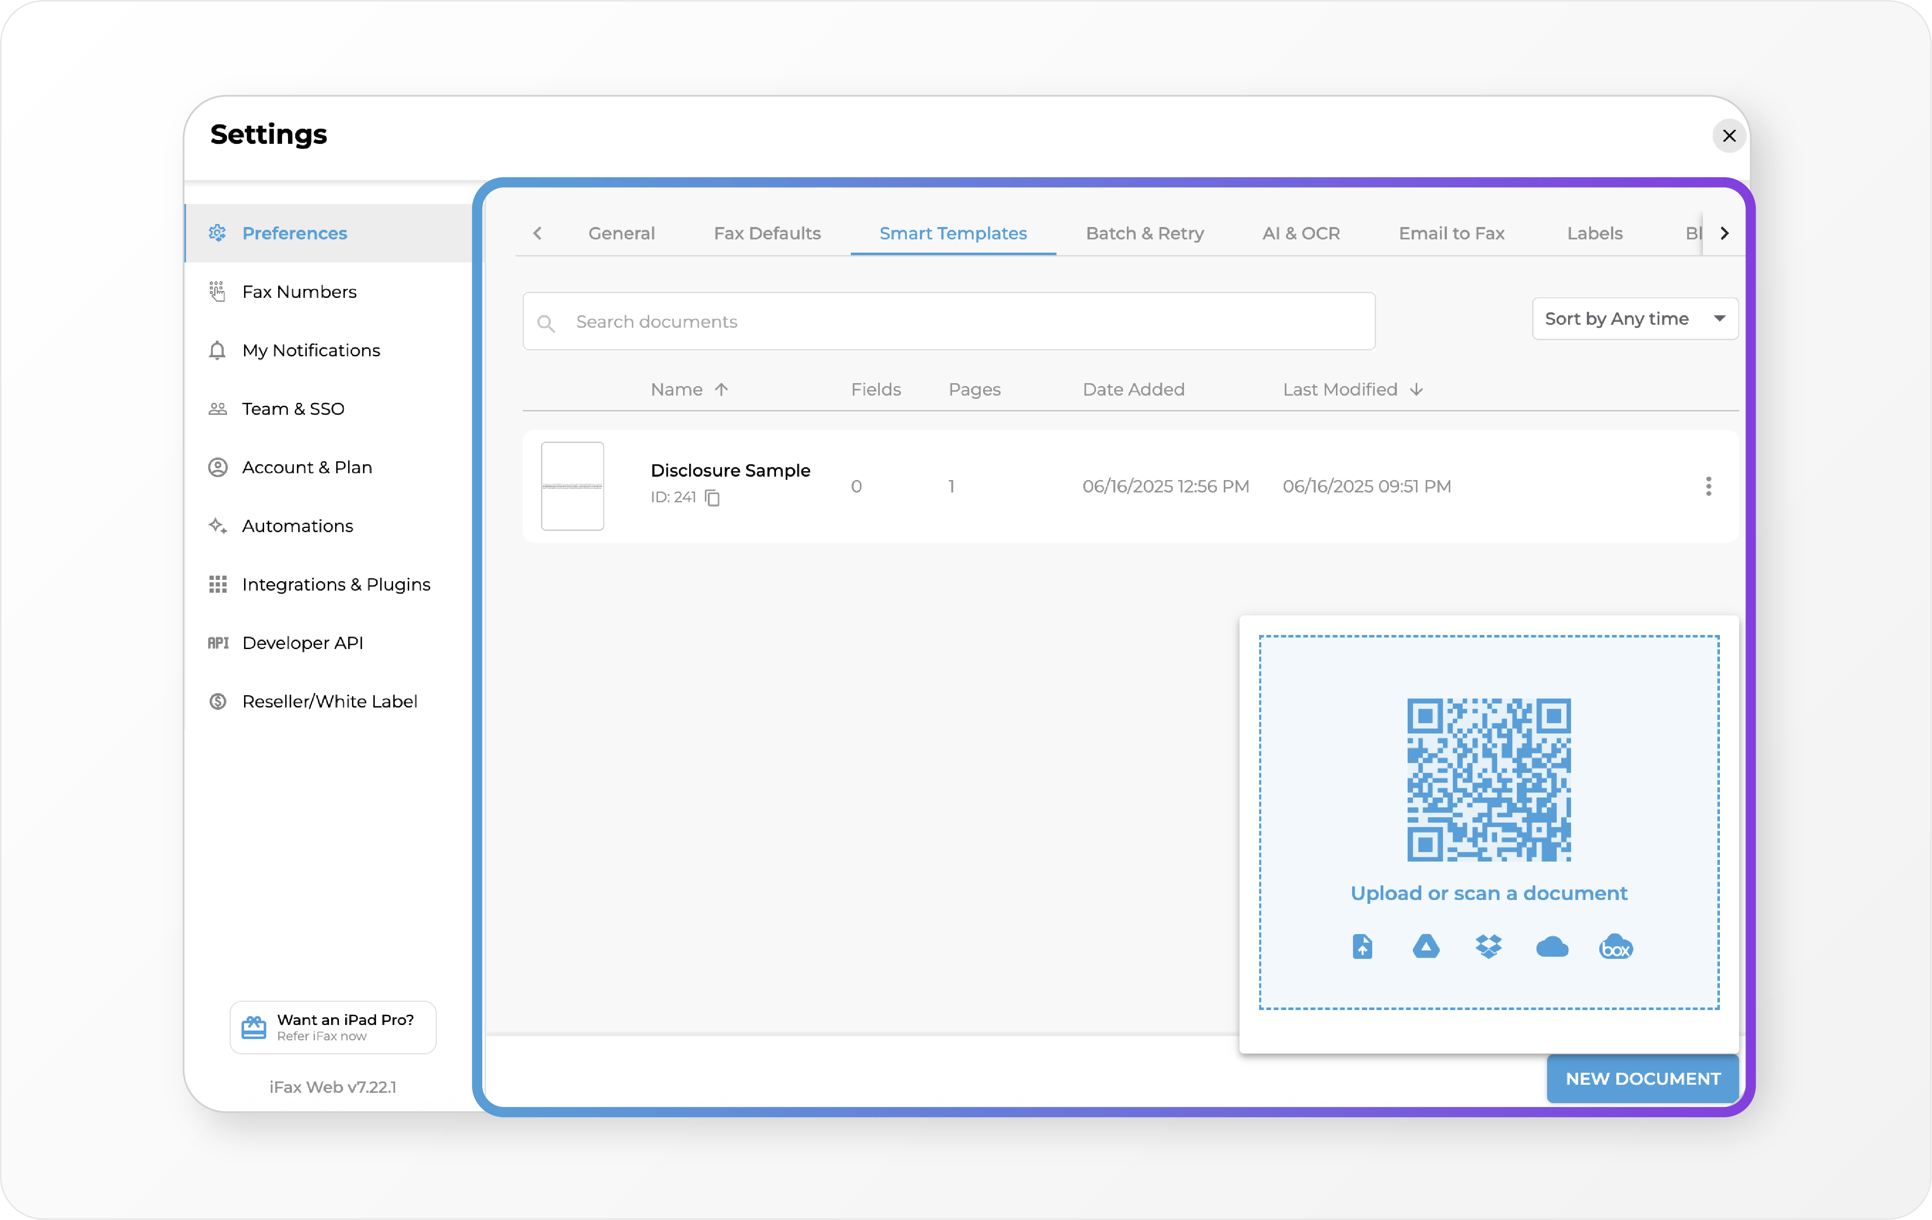
Task: Click the NEW DOCUMENT button
Action: [x=1642, y=1079]
